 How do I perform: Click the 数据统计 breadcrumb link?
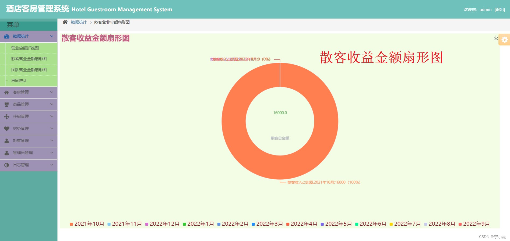(x=79, y=22)
